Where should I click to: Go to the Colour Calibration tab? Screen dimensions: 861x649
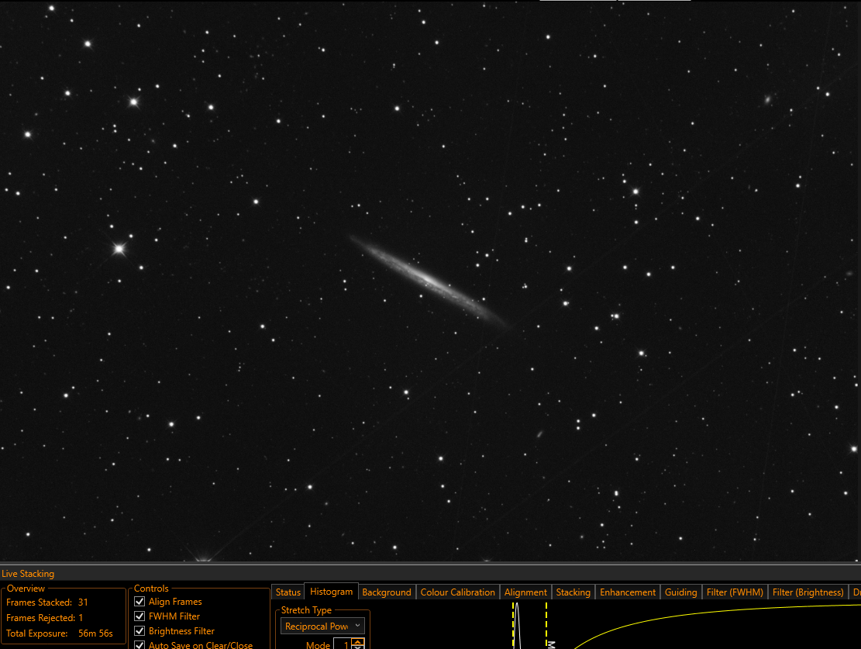point(457,592)
